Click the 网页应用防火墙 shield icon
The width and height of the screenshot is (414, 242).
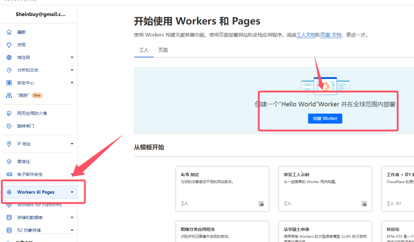click(x=9, y=113)
